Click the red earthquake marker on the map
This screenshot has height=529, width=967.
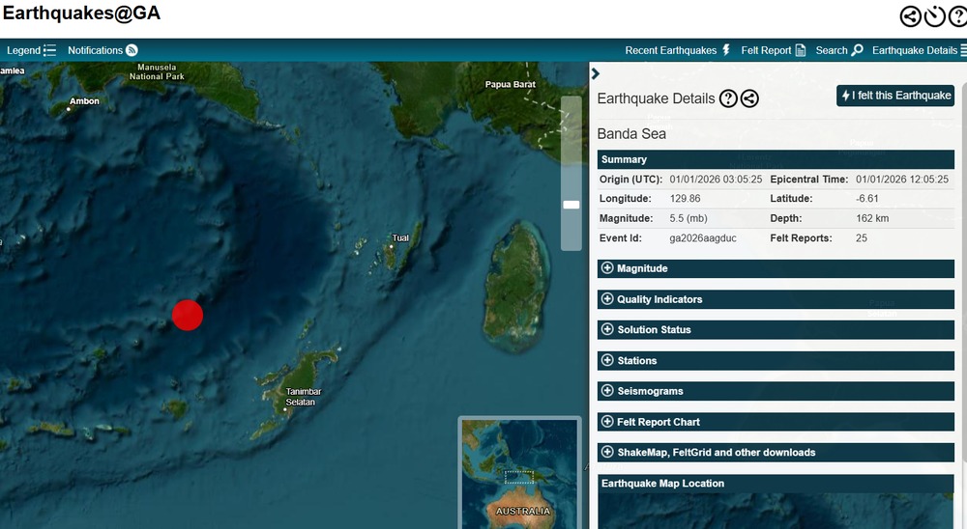(187, 315)
